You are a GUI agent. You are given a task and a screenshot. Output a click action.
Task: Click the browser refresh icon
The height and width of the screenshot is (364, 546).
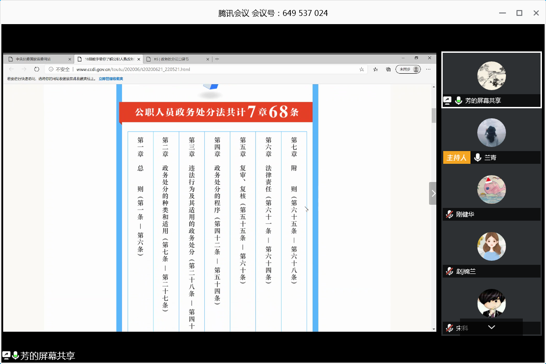[x=37, y=69]
